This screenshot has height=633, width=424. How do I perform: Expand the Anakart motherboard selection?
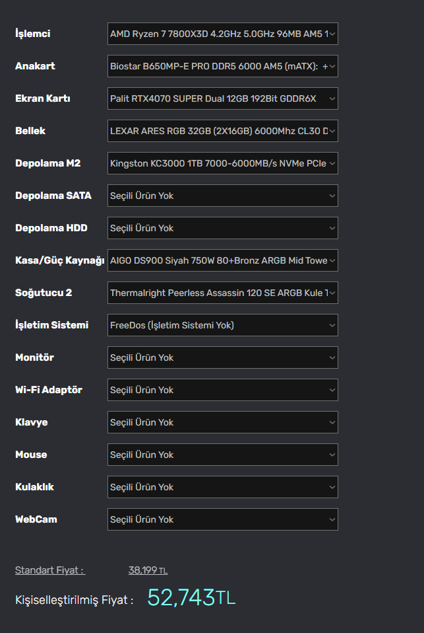[222, 66]
